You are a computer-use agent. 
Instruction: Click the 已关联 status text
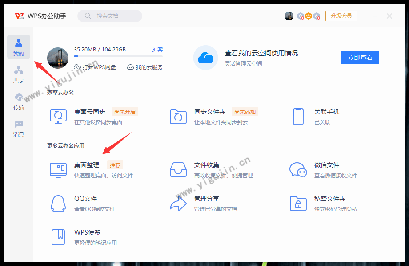322,122
